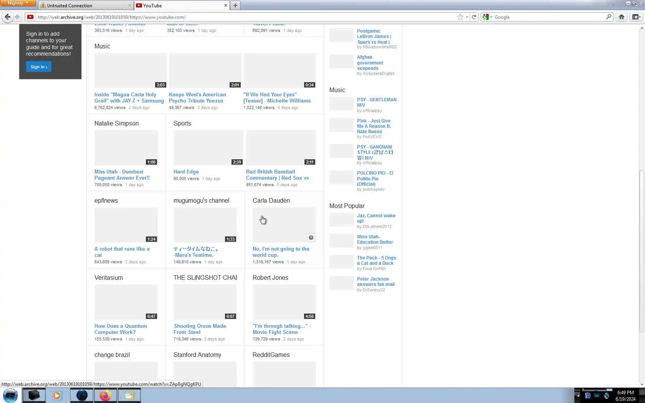
Task: Open "A robot that runs like a cat" link
Action: coord(122,252)
